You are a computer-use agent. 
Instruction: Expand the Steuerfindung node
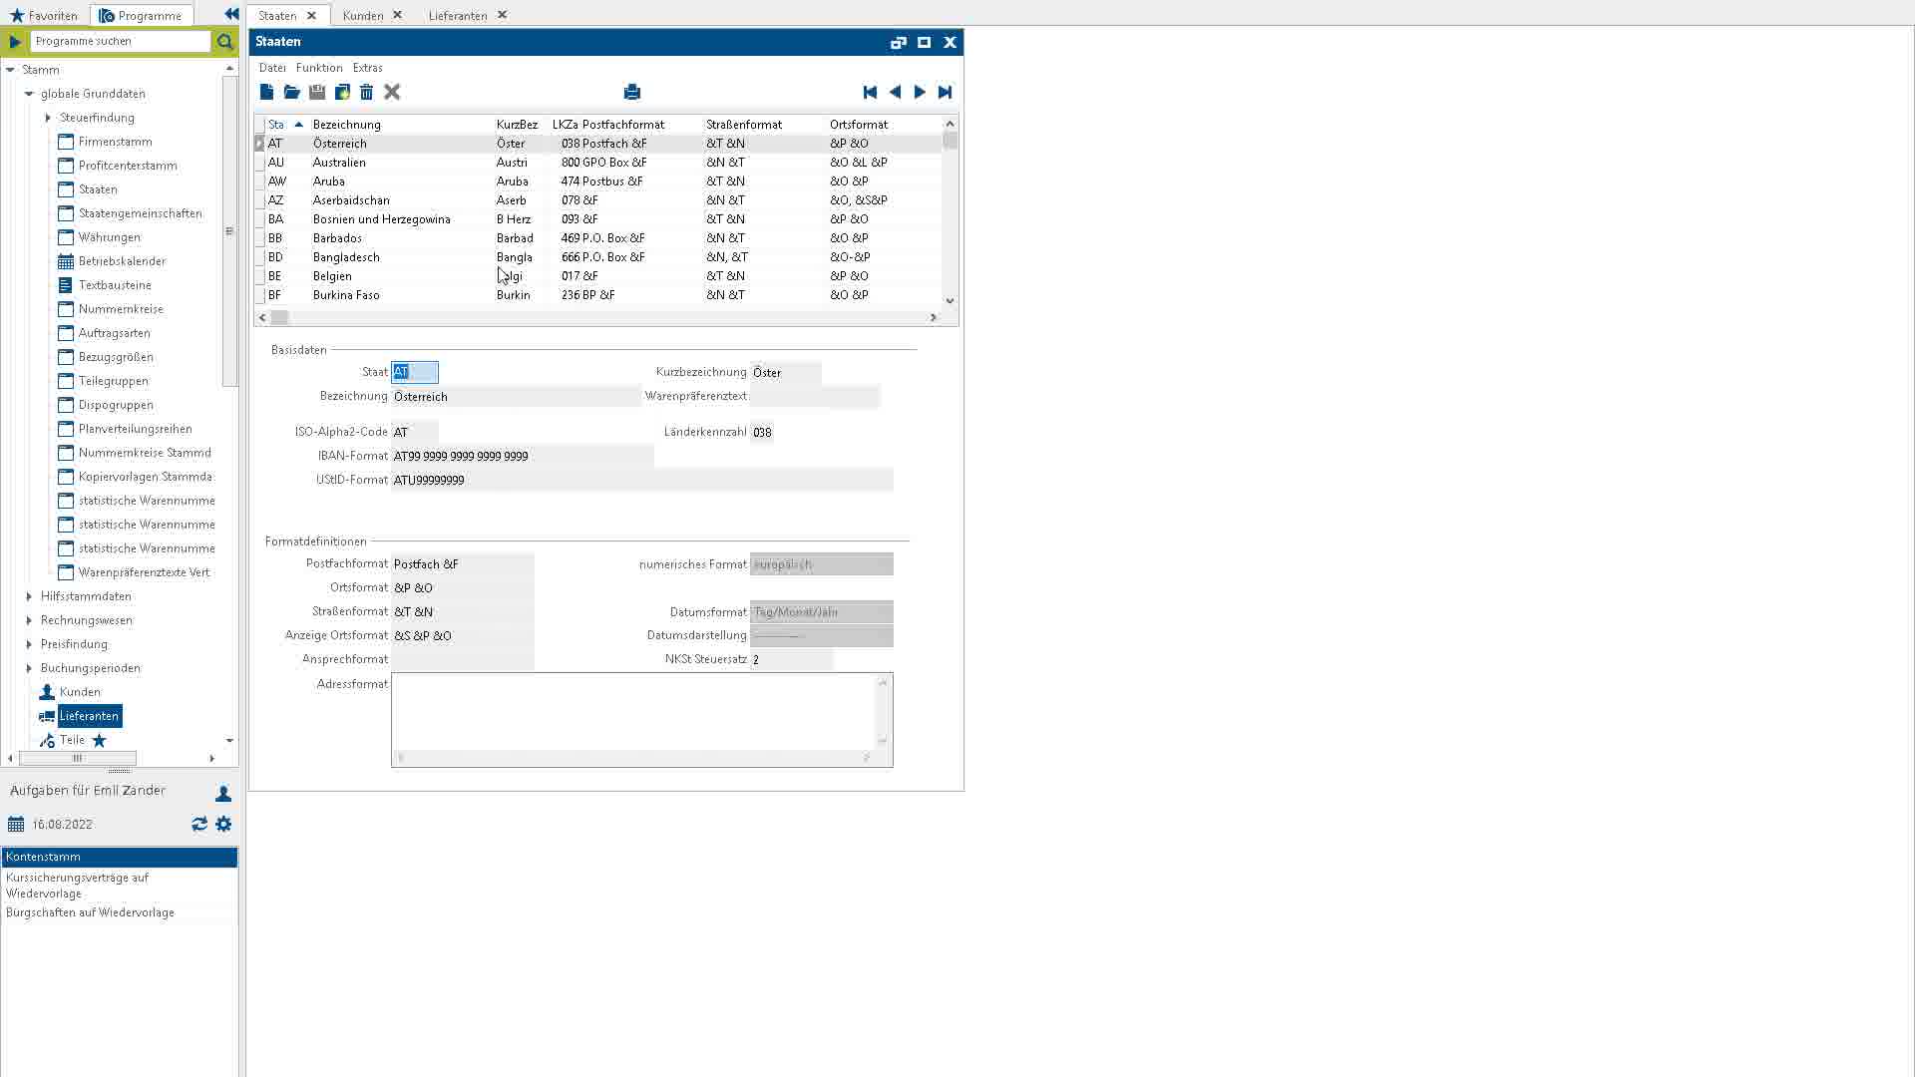(48, 118)
